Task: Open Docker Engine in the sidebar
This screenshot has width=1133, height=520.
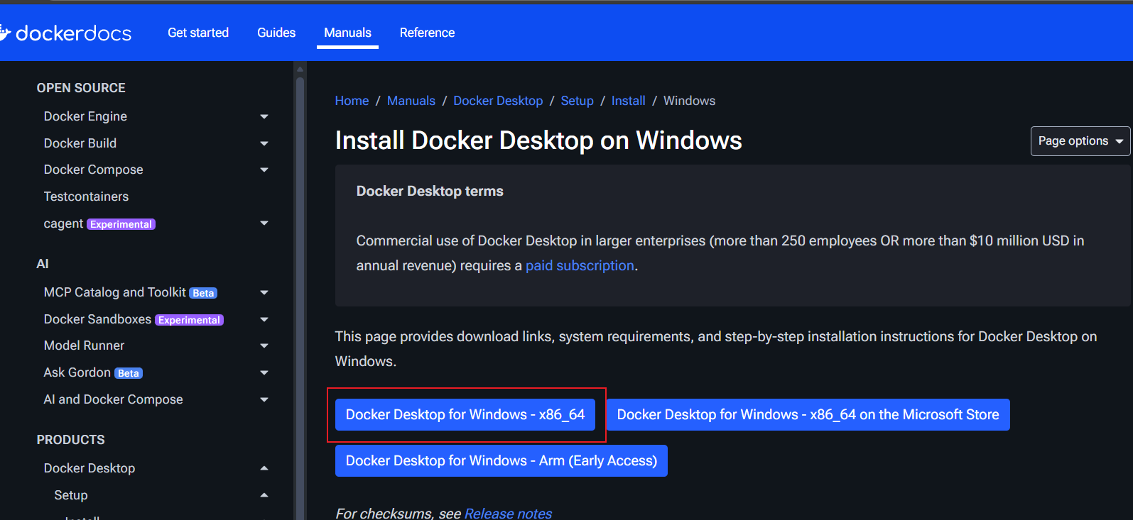Action: click(x=85, y=116)
